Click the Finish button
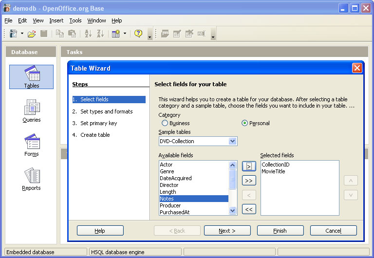The width and height of the screenshot is (374, 258). [280, 231]
